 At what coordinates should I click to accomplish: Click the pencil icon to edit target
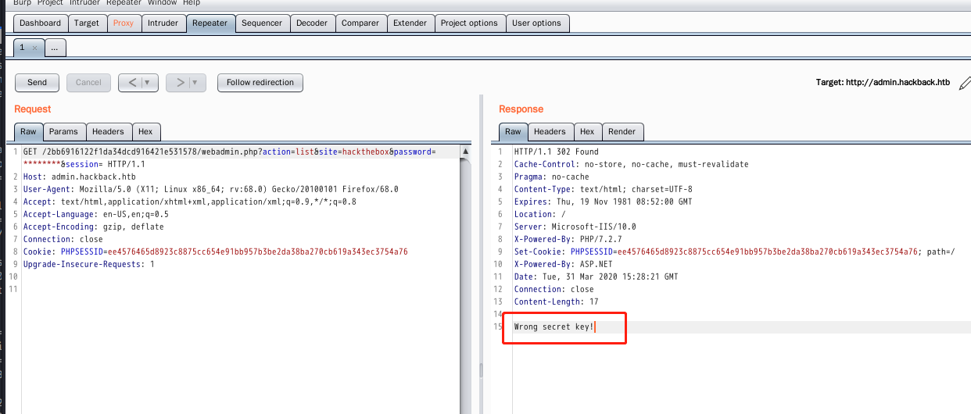(x=965, y=82)
